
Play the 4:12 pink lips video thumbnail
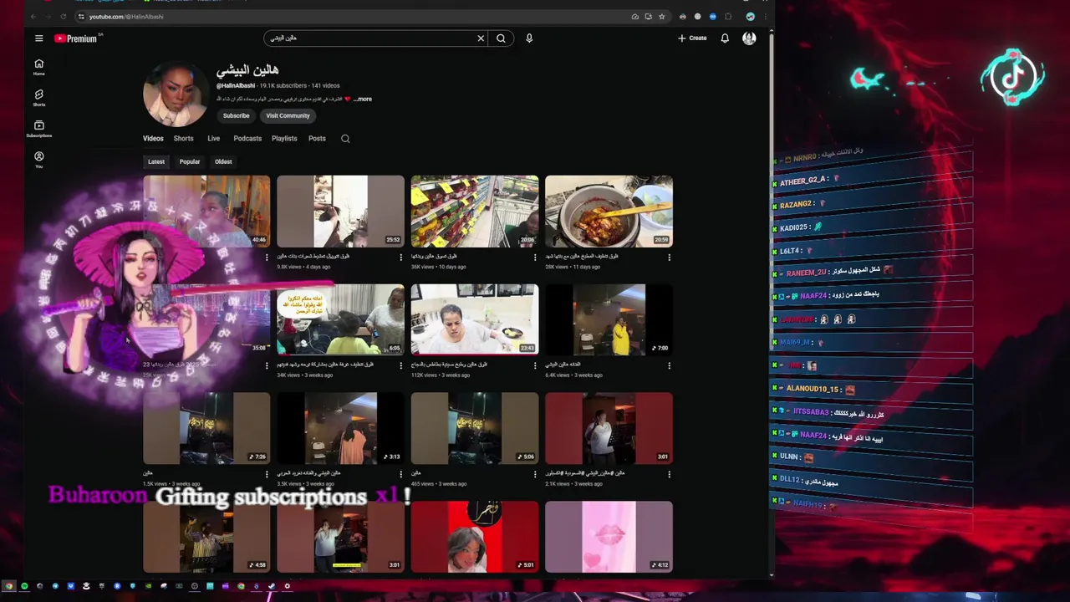[x=609, y=537]
